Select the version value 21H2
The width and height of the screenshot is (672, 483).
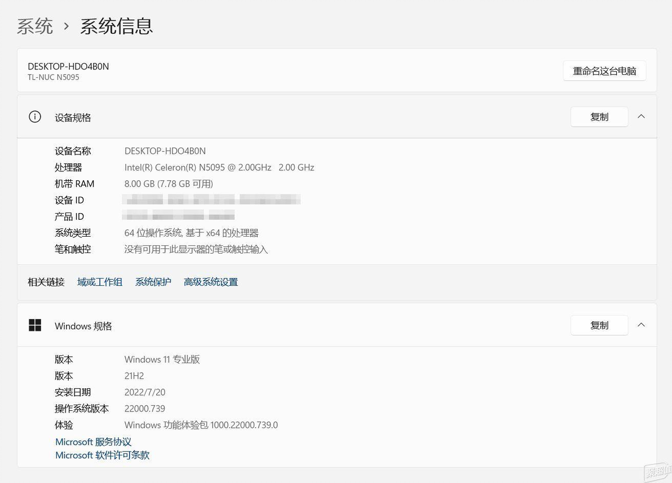pyautogui.click(x=134, y=376)
